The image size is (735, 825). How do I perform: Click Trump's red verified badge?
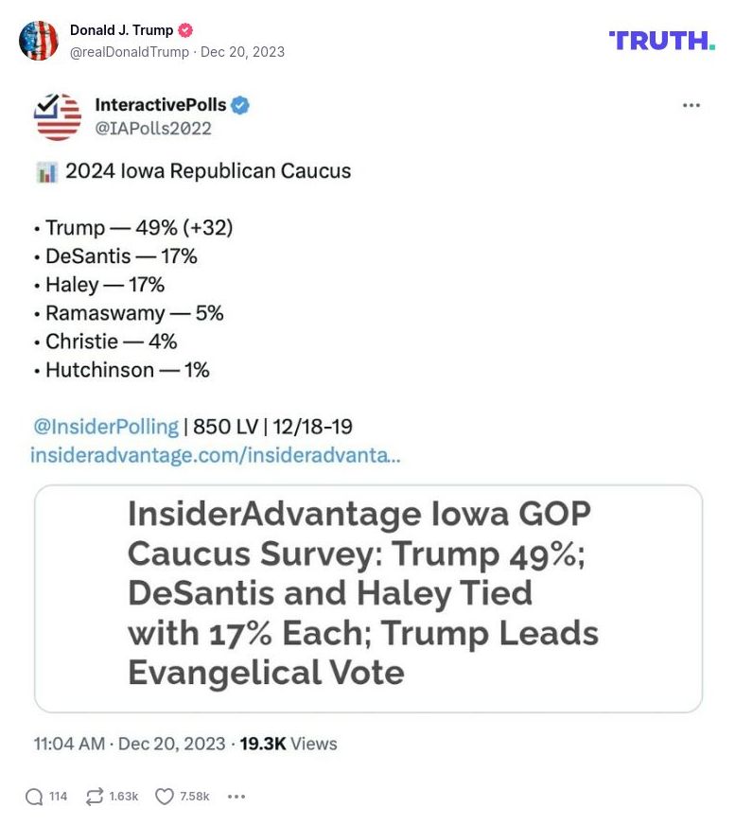[x=185, y=30]
